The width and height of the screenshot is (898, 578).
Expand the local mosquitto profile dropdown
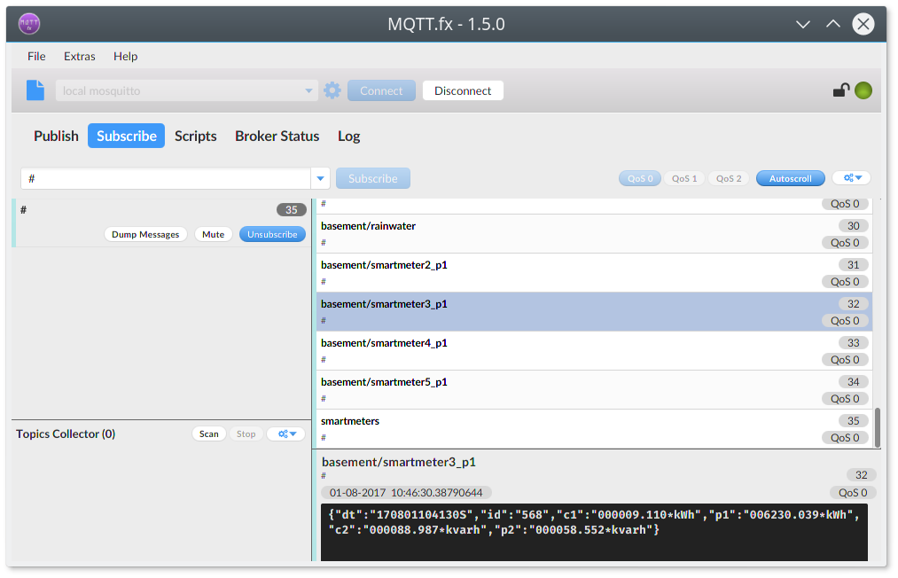point(308,90)
